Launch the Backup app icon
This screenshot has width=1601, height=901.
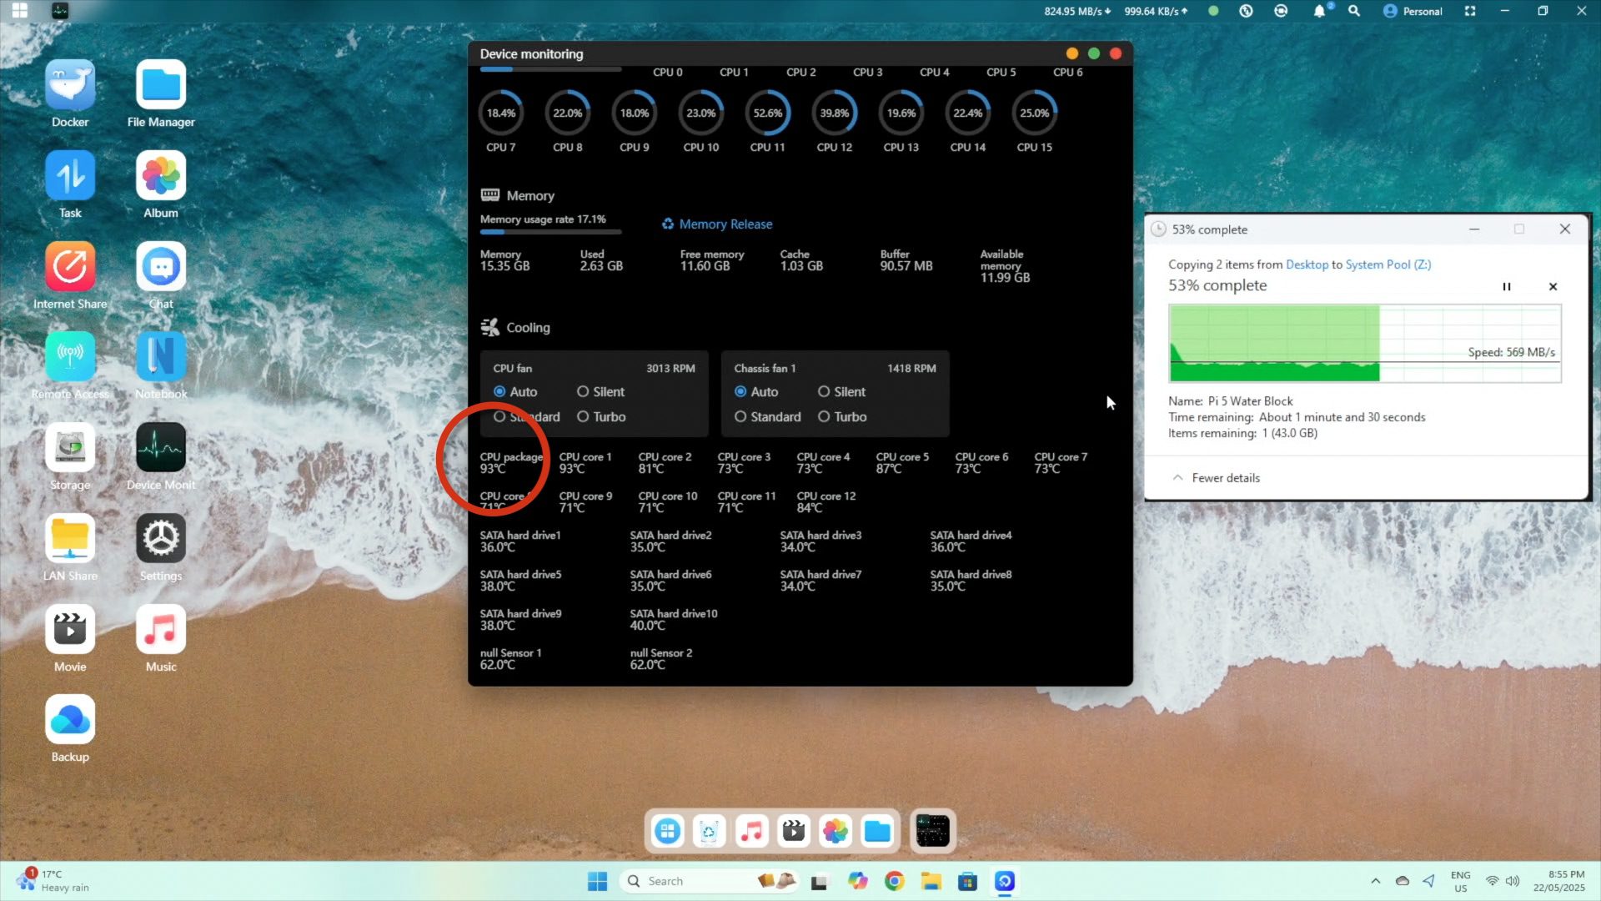[x=70, y=720]
